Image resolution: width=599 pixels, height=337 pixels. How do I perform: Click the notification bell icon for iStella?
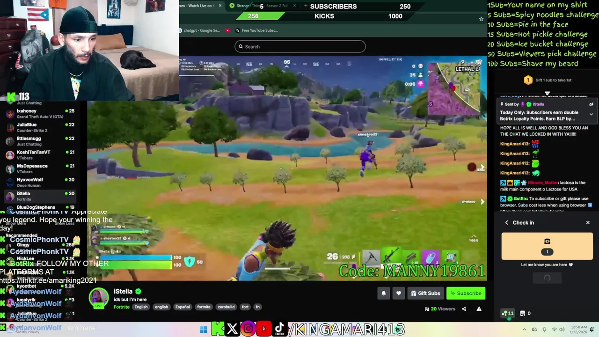(383, 293)
